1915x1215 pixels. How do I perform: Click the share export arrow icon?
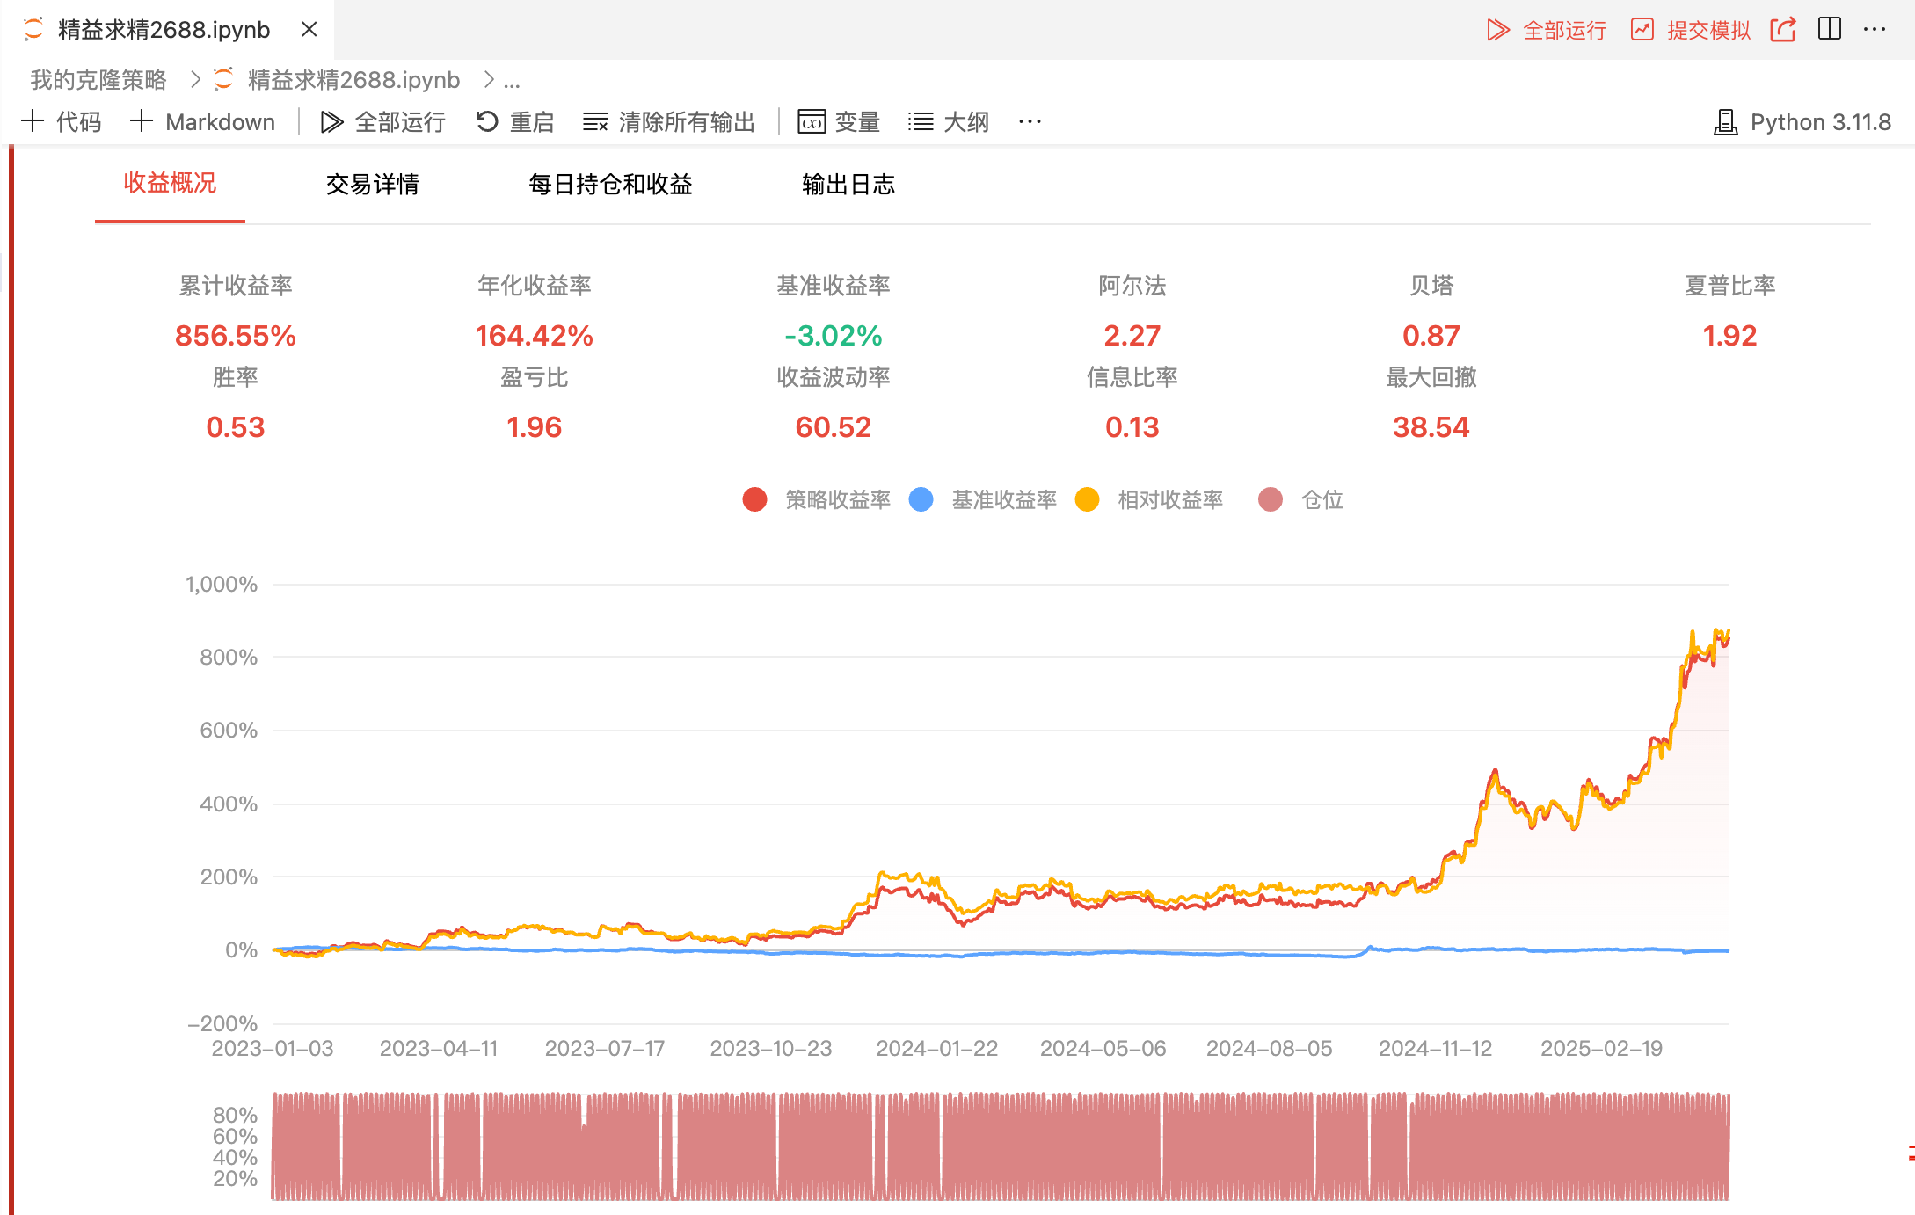[x=1783, y=30]
